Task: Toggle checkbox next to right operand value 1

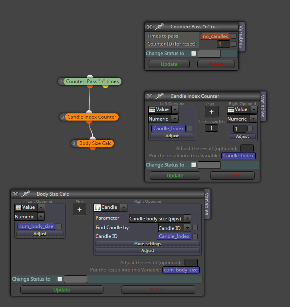Action: tap(250, 129)
